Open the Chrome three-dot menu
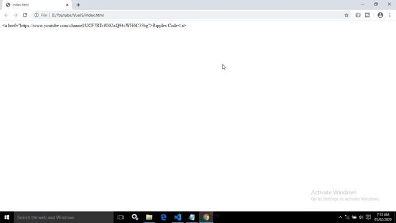Viewport: 396px width, 223px height. coord(390,15)
